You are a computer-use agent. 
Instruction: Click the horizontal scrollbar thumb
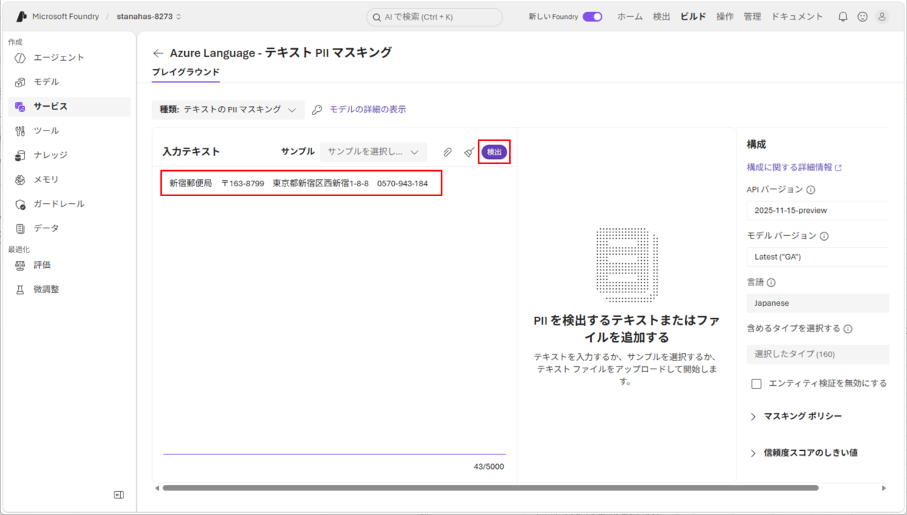[490, 488]
